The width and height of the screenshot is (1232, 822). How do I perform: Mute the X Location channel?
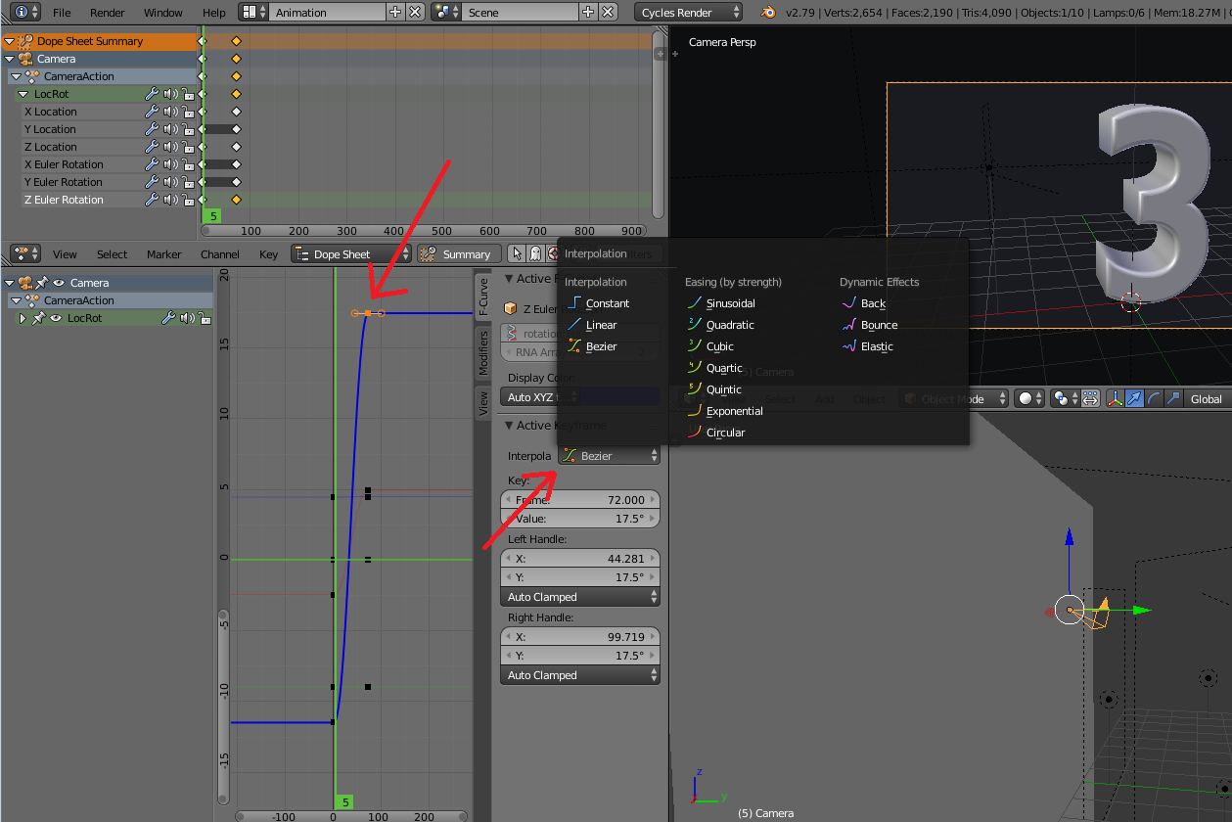tap(170, 112)
